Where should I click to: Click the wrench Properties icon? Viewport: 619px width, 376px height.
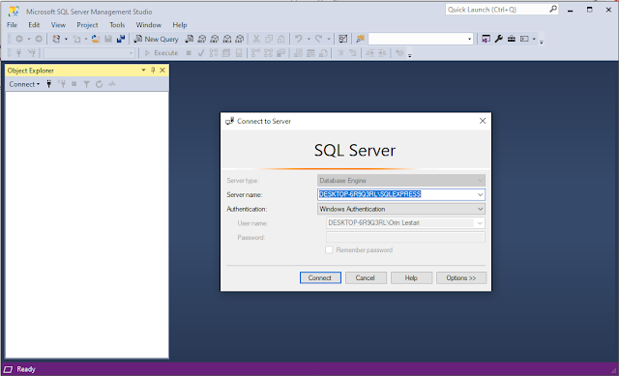499,39
